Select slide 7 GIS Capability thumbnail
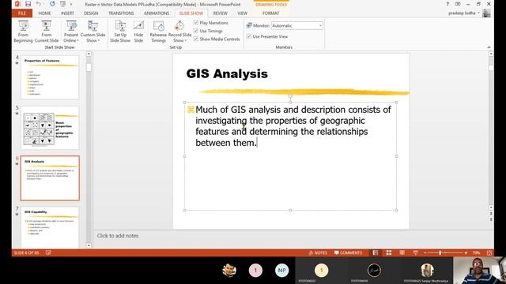 tap(50, 227)
